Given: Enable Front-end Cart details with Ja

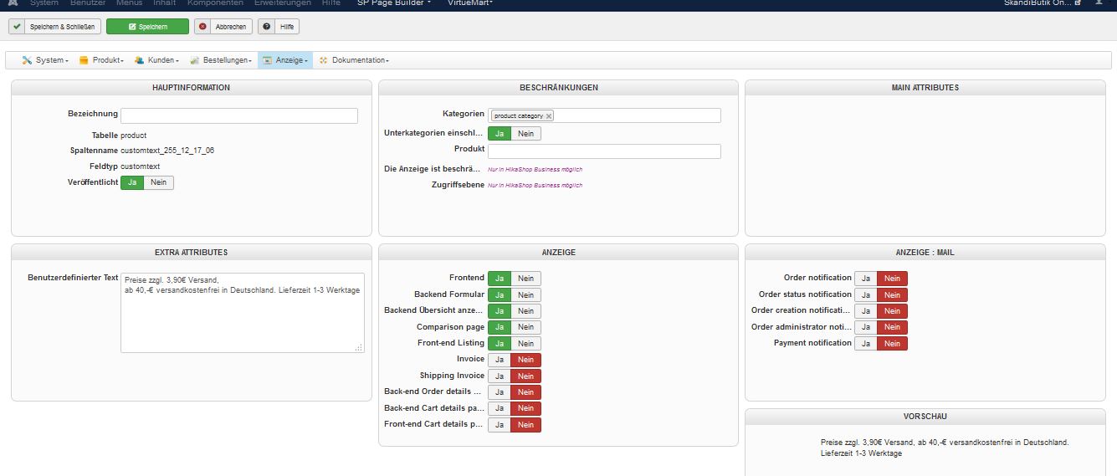Looking at the screenshot, I should coord(500,425).
